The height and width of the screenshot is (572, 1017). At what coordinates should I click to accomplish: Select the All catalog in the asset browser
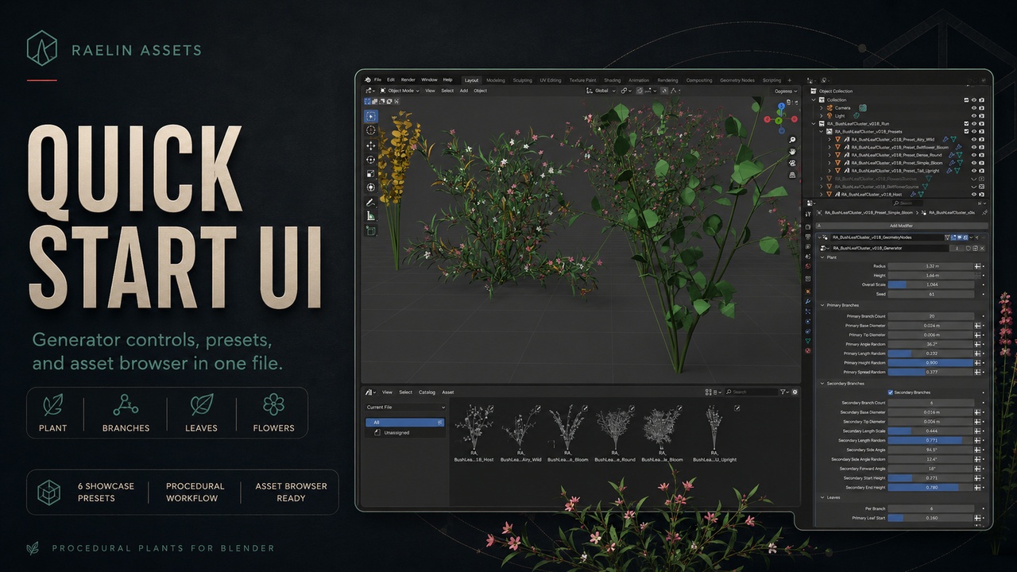[x=405, y=423]
